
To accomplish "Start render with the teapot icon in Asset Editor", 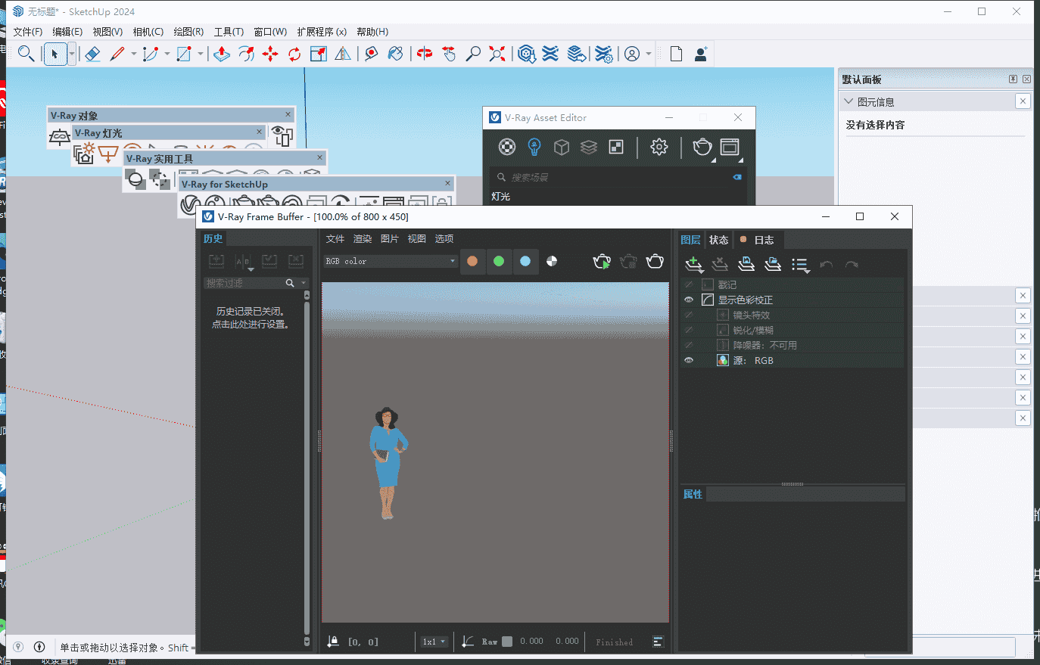I will coord(702,147).
